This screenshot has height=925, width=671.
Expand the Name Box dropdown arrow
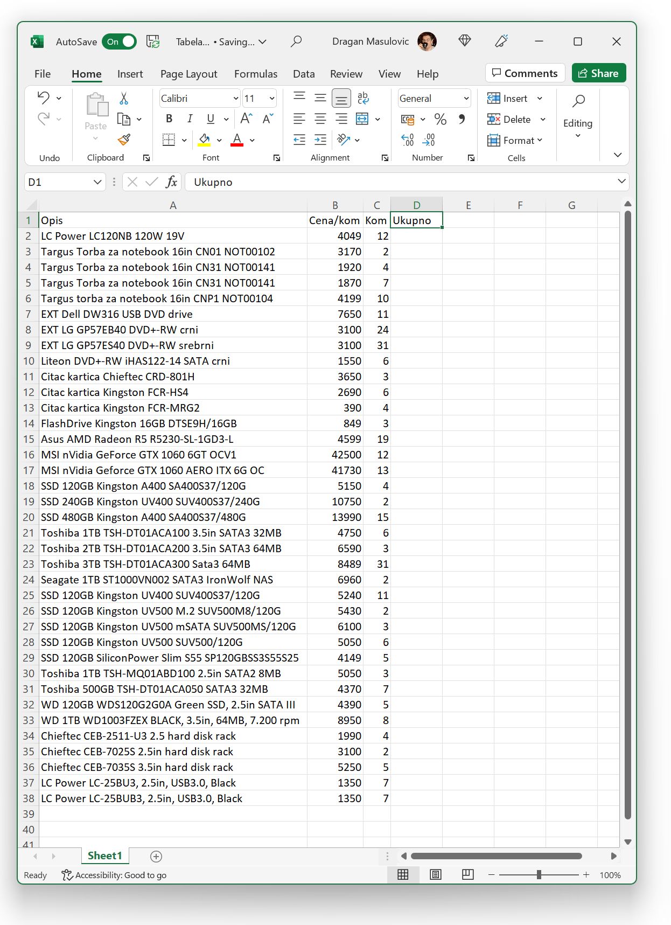click(x=97, y=182)
